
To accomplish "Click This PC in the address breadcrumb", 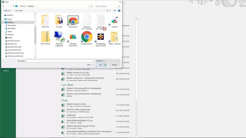I will point(23,6).
